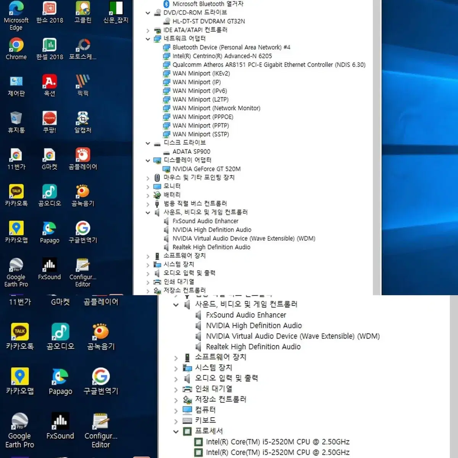The image size is (458, 458).
Task: Expand the 배터리 node
Action: coord(148,195)
